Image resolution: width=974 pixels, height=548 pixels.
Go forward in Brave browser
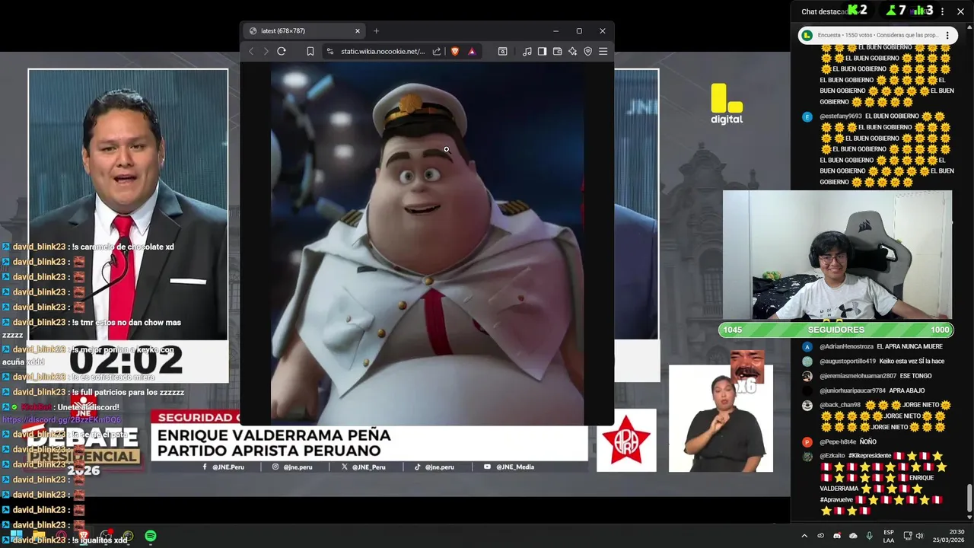coord(266,51)
